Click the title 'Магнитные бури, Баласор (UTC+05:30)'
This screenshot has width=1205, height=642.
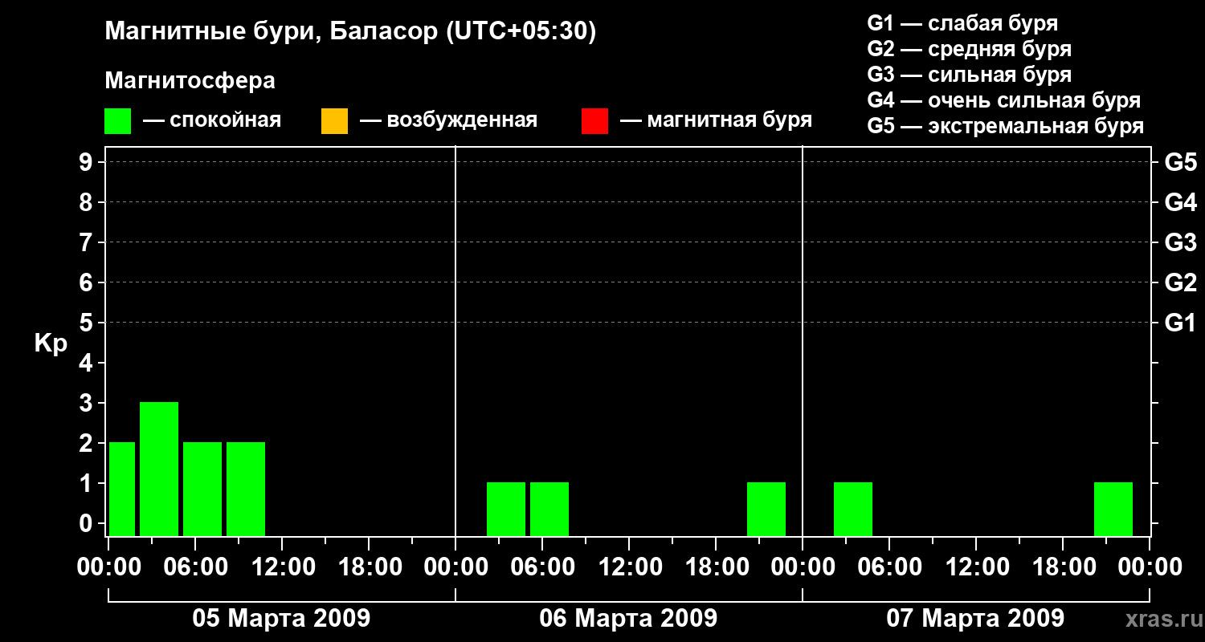coord(350,32)
